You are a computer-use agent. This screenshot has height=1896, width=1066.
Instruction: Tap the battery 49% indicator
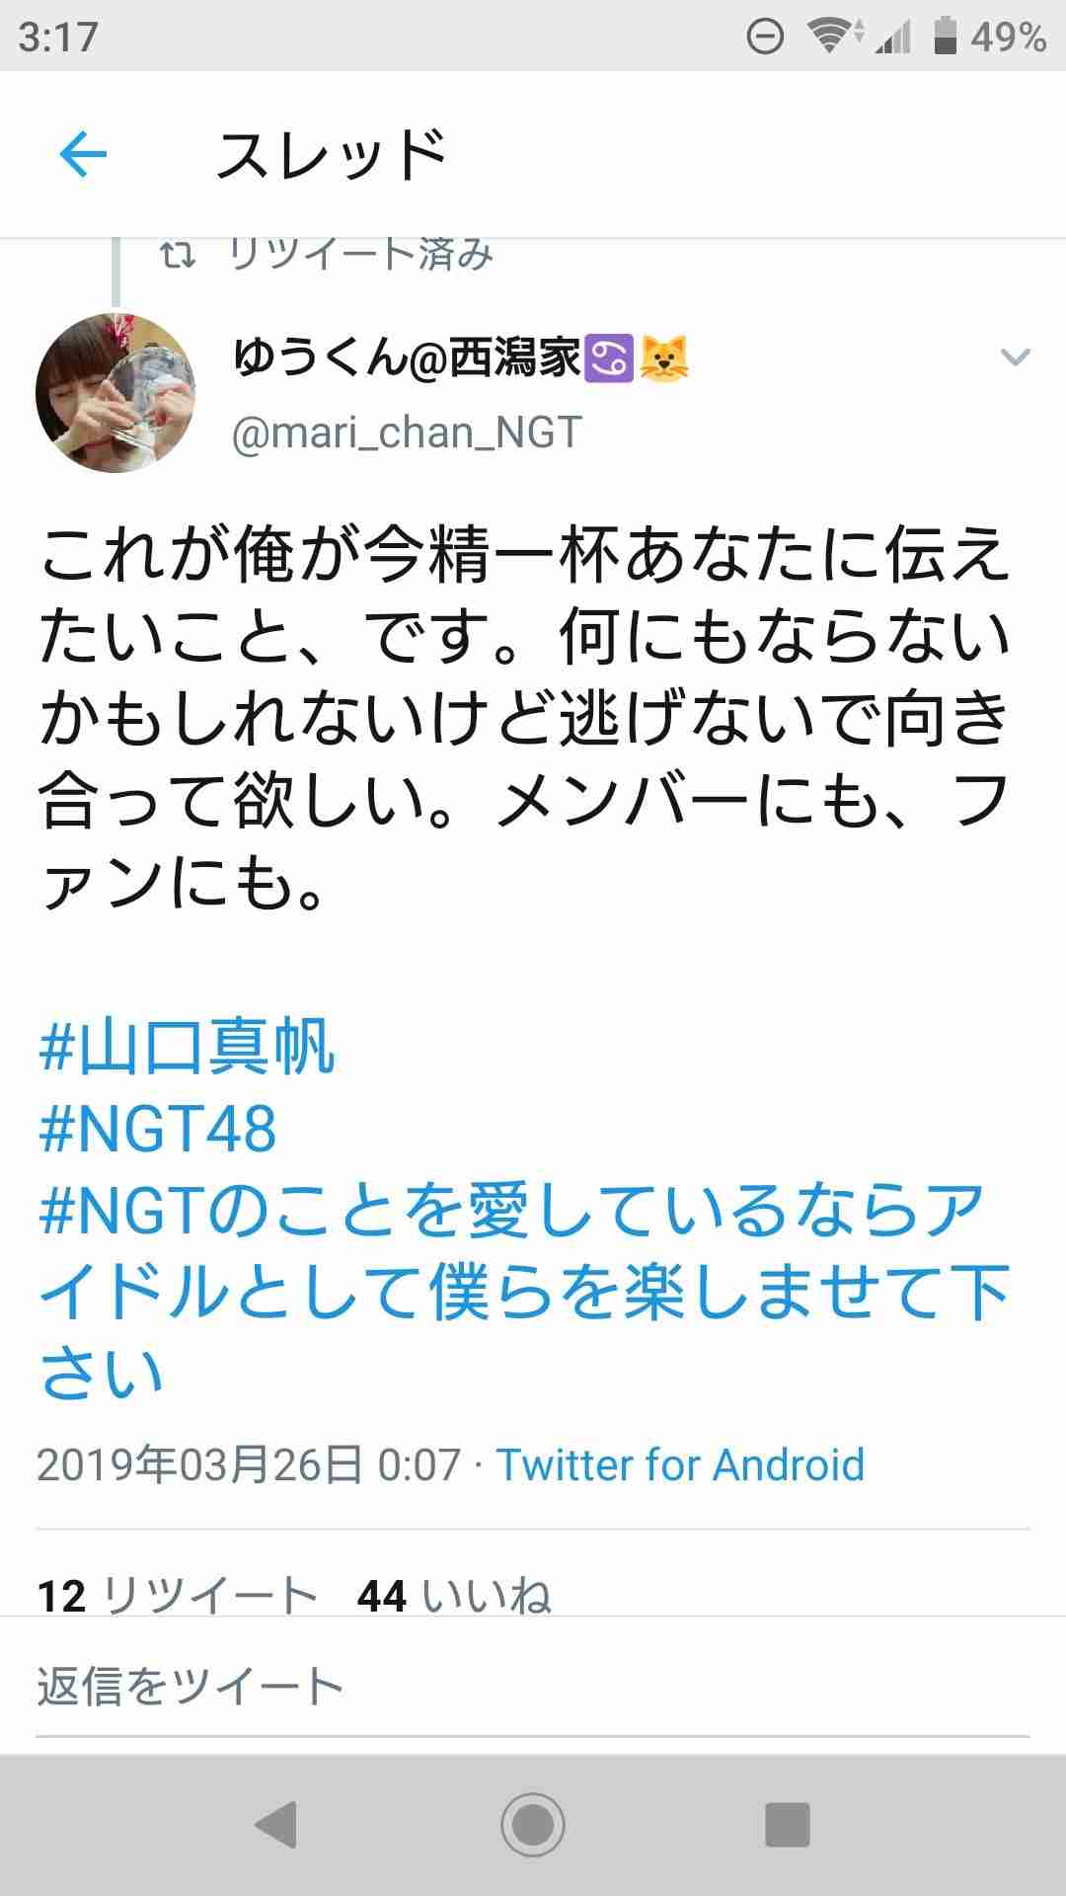pyautogui.click(x=989, y=38)
